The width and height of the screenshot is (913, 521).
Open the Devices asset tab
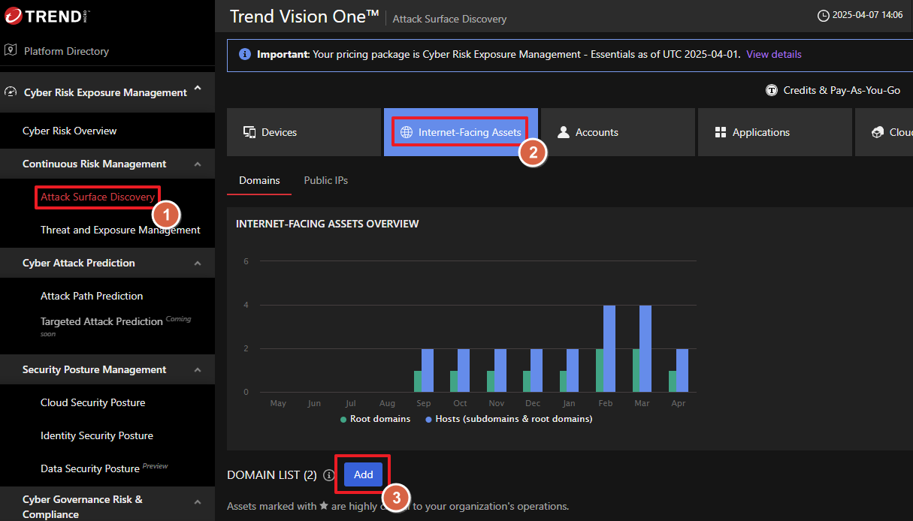(x=304, y=132)
